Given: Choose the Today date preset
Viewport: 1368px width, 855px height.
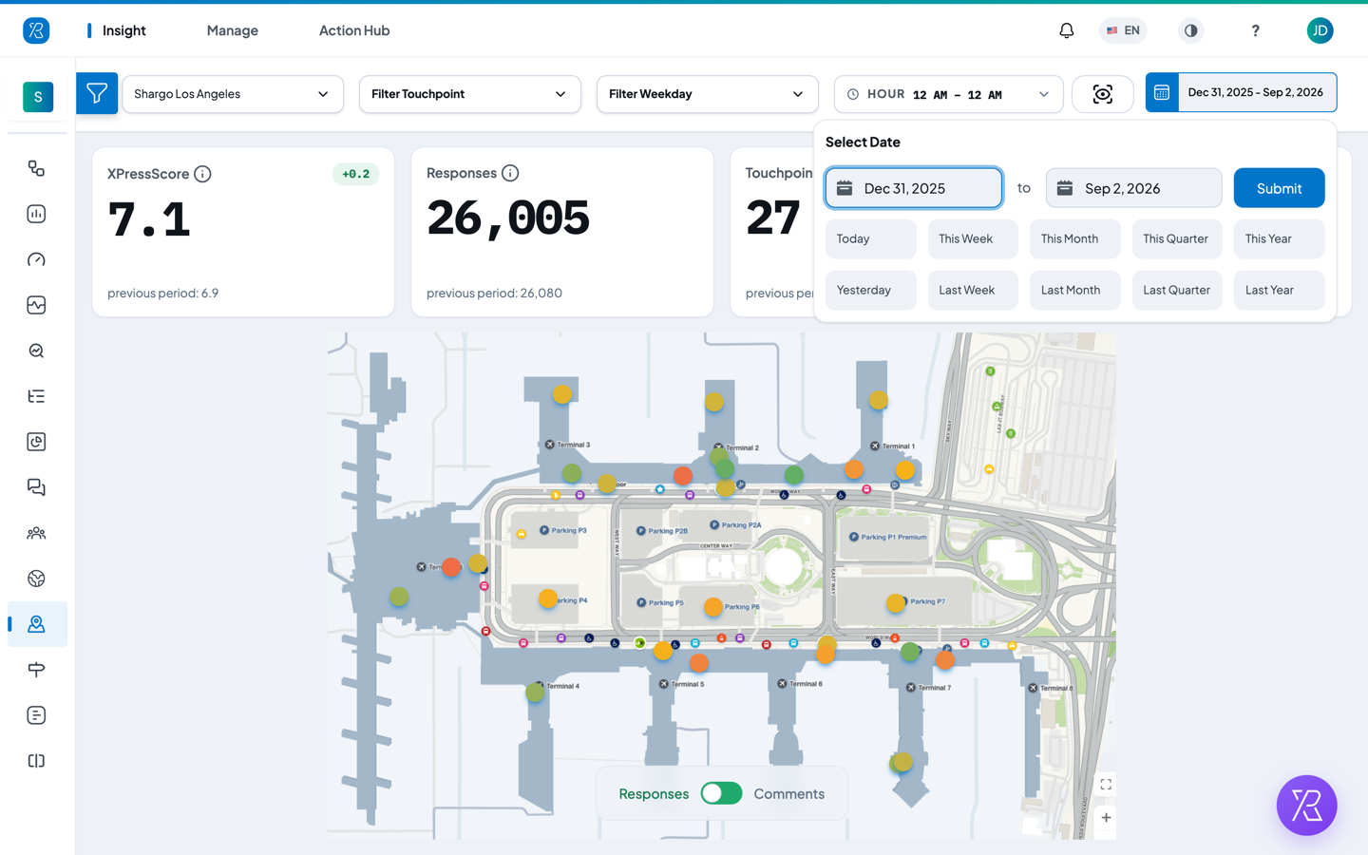Looking at the screenshot, I should [870, 238].
